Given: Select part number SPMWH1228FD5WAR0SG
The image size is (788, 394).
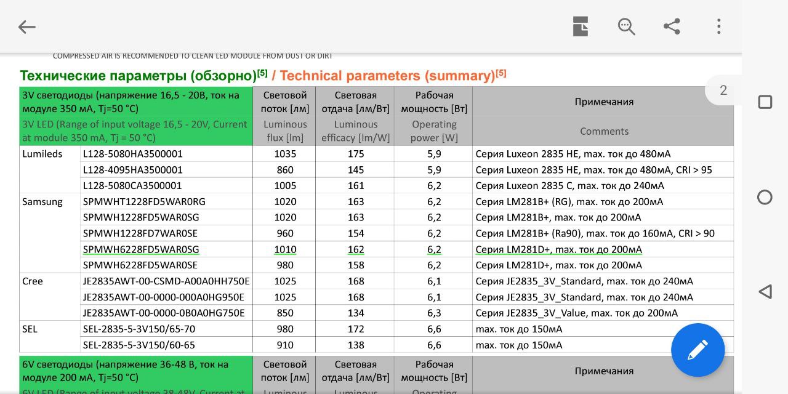Looking at the screenshot, I should point(141,217).
